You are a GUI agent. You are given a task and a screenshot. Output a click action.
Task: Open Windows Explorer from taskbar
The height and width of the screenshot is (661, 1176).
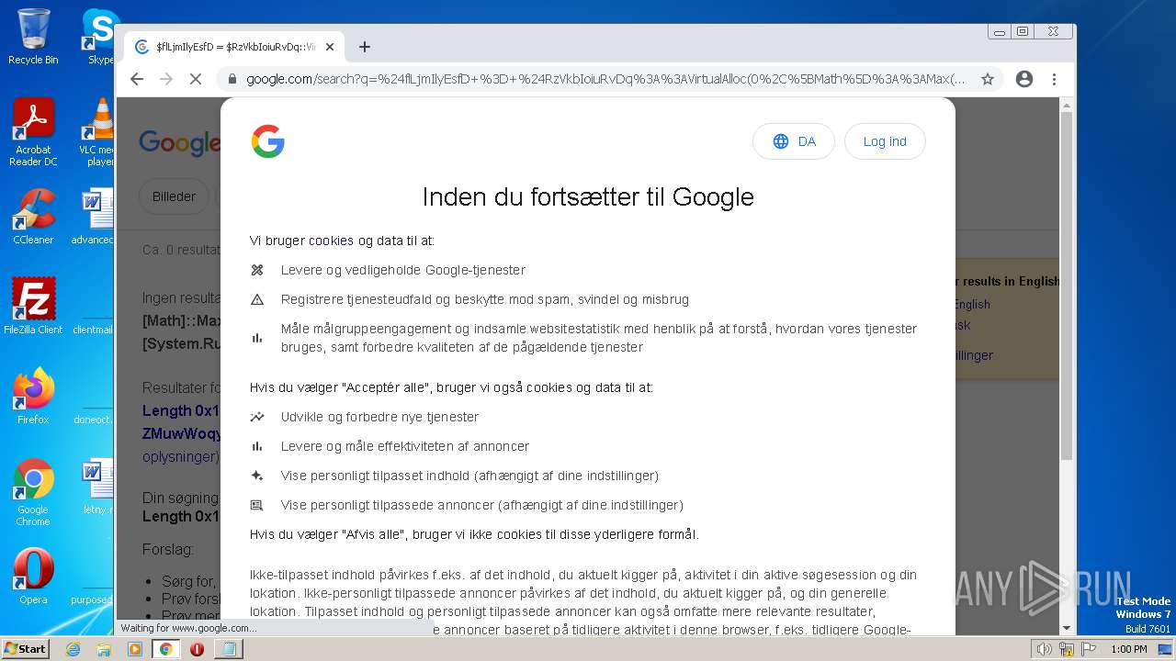(x=104, y=648)
